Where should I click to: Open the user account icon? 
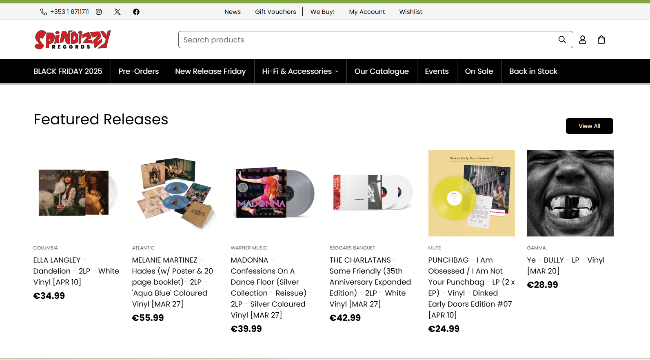(583, 40)
